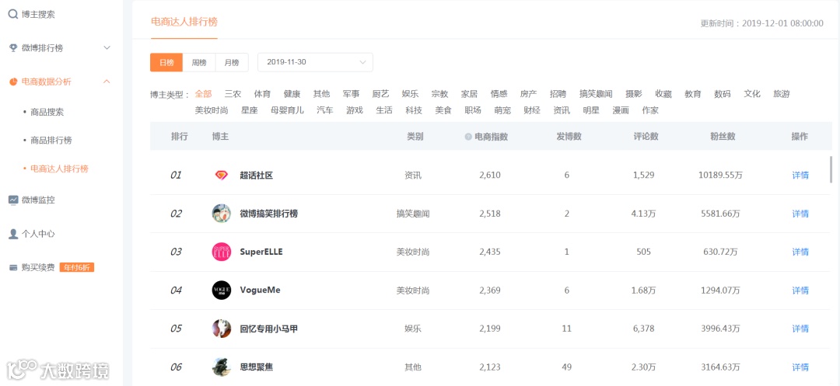Click the 年付6折 discount badge
This screenshot has height=386, width=840.
76,267
